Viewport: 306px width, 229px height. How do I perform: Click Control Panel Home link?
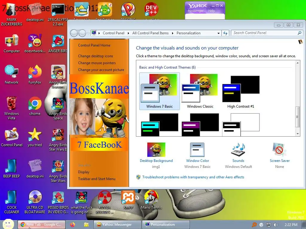coord(94,45)
